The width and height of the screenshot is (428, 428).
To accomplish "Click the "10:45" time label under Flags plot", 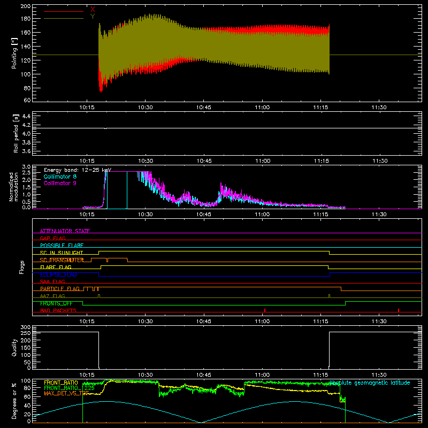I will pos(204,322).
